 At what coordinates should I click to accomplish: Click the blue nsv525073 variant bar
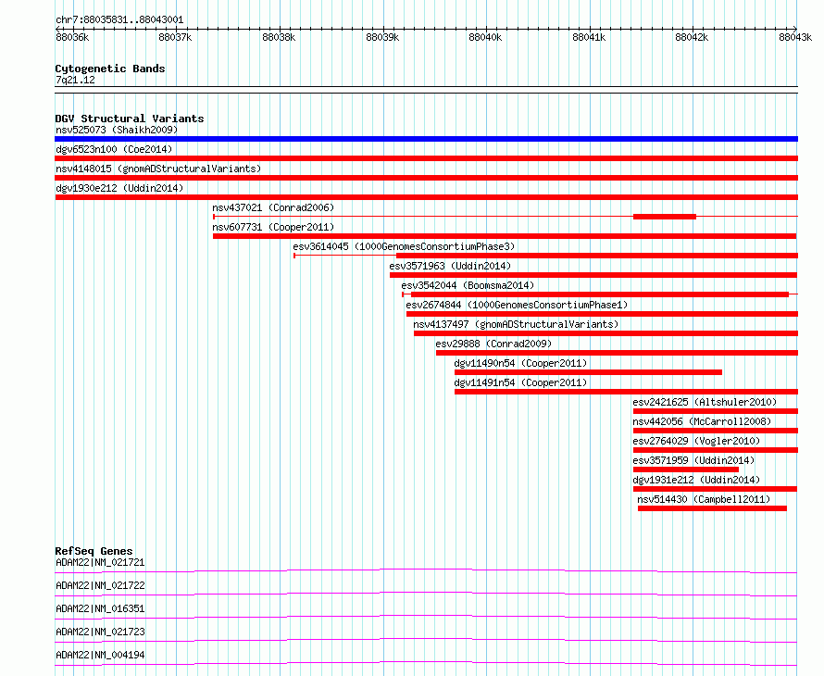coord(426,139)
